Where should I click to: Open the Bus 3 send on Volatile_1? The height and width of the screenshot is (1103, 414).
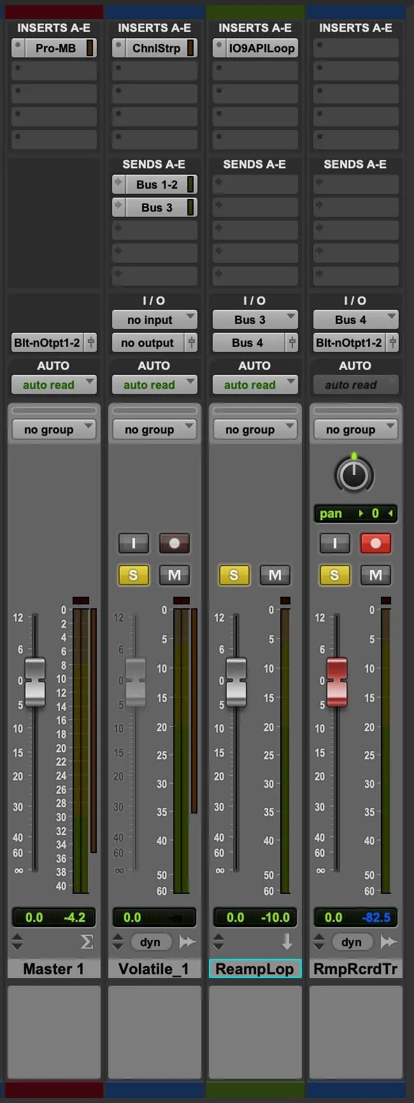157,207
